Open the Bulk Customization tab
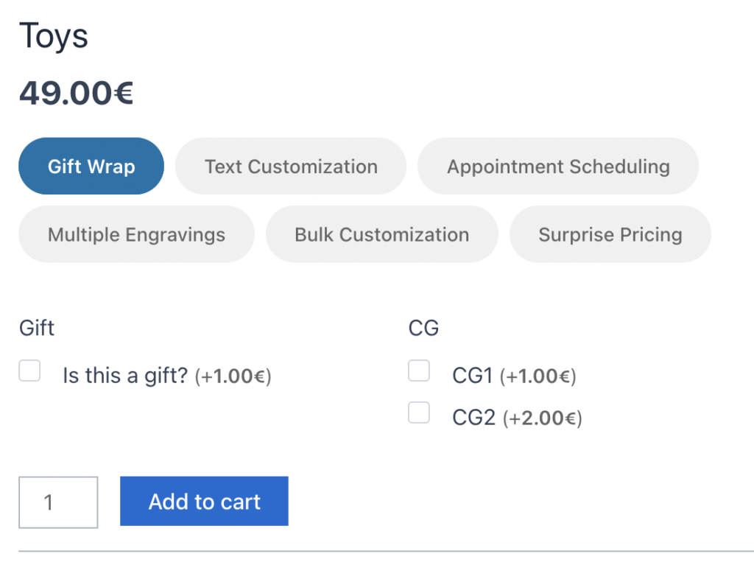The height and width of the screenshot is (565, 754). [x=381, y=235]
